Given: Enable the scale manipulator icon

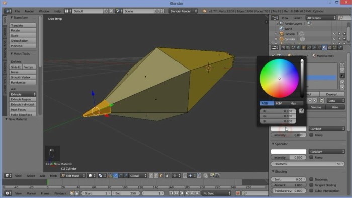Looking at the screenshot, I should click(126, 176).
